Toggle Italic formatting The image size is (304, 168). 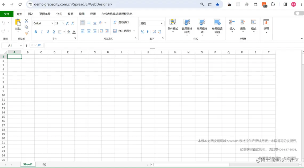[42, 32]
